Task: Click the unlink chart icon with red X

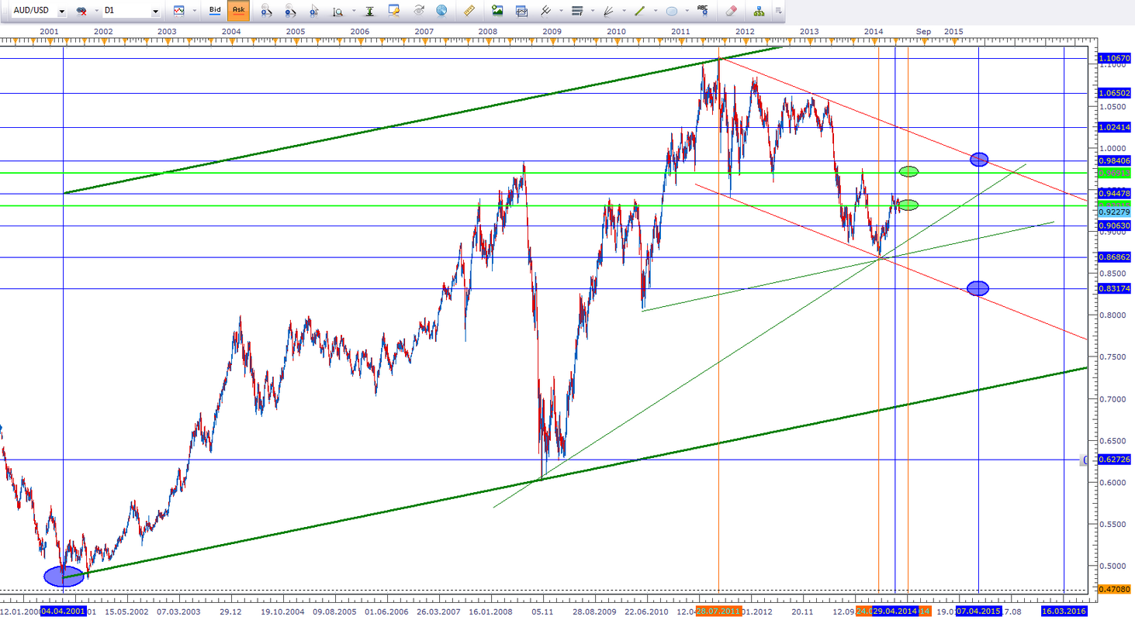Action: 81,12
